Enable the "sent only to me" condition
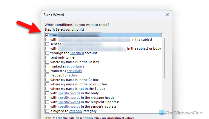 click(x=47, y=57)
